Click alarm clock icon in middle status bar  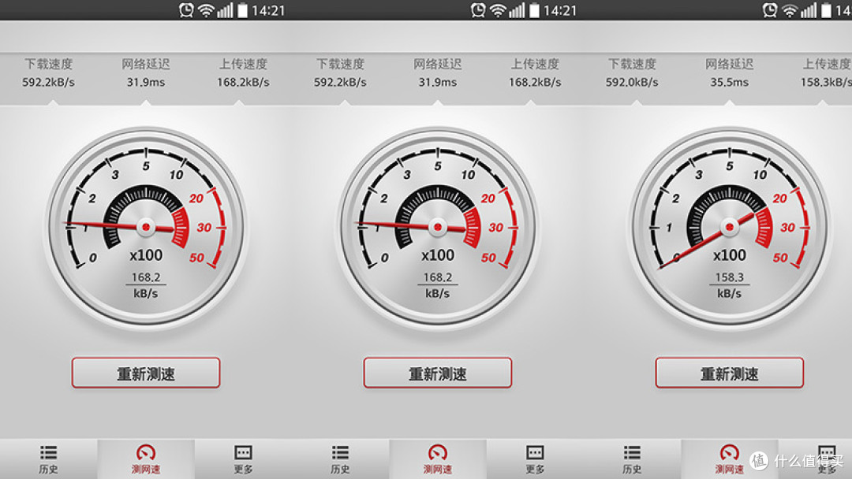coord(478,10)
